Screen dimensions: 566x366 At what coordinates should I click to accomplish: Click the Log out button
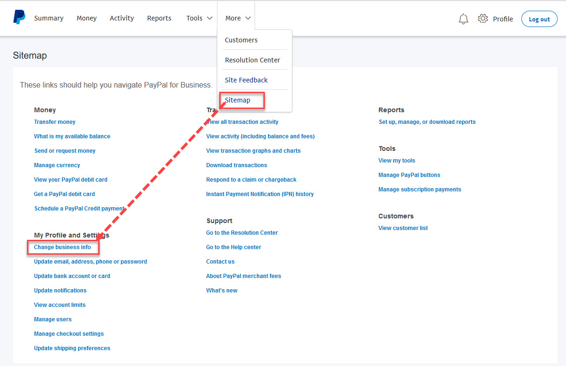(539, 19)
